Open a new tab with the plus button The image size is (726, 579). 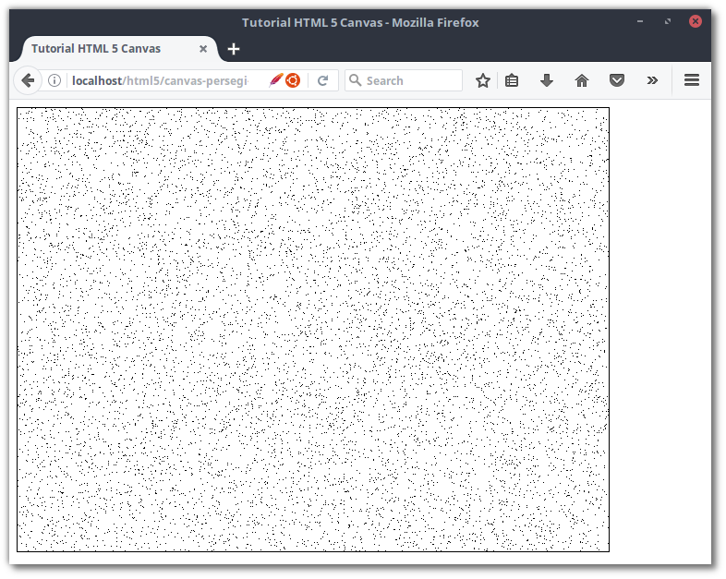(234, 49)
